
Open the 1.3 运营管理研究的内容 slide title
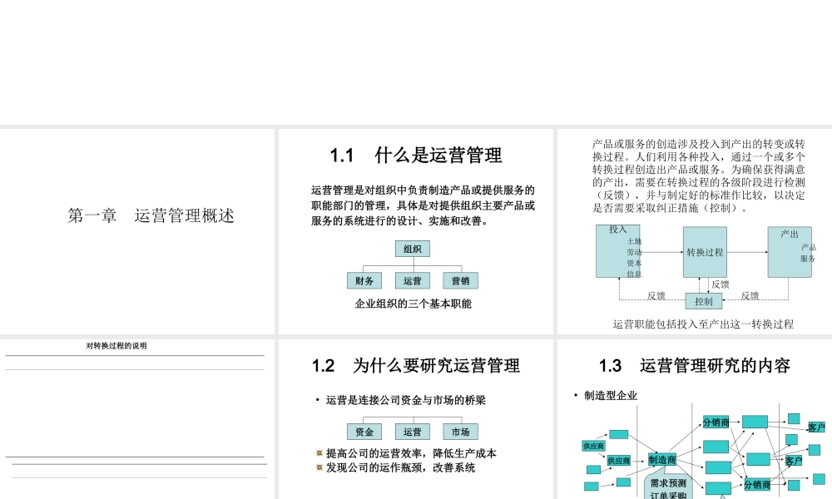[x=695, y=365]
